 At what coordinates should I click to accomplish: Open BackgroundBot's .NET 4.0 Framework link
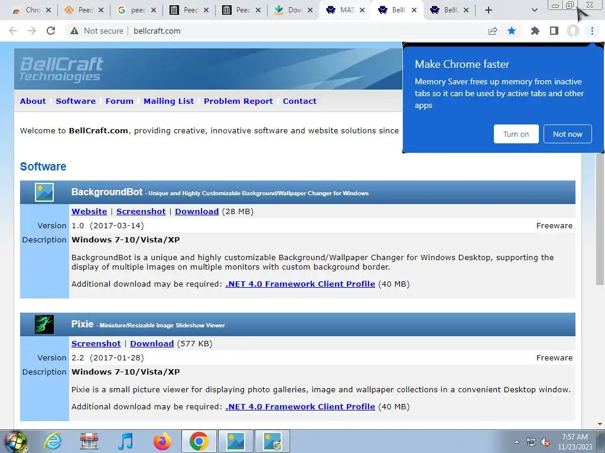[300, 284]
